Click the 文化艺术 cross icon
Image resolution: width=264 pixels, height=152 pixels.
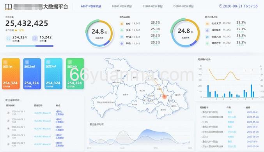click(x=207, y=37)
